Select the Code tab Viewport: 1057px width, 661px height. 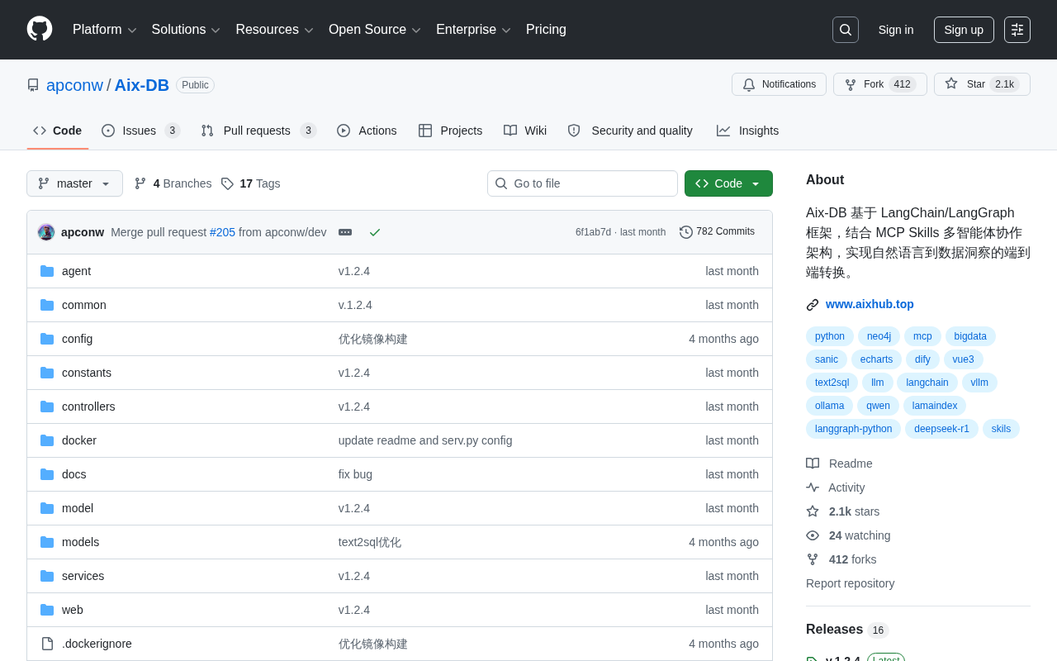click(58, 131)
